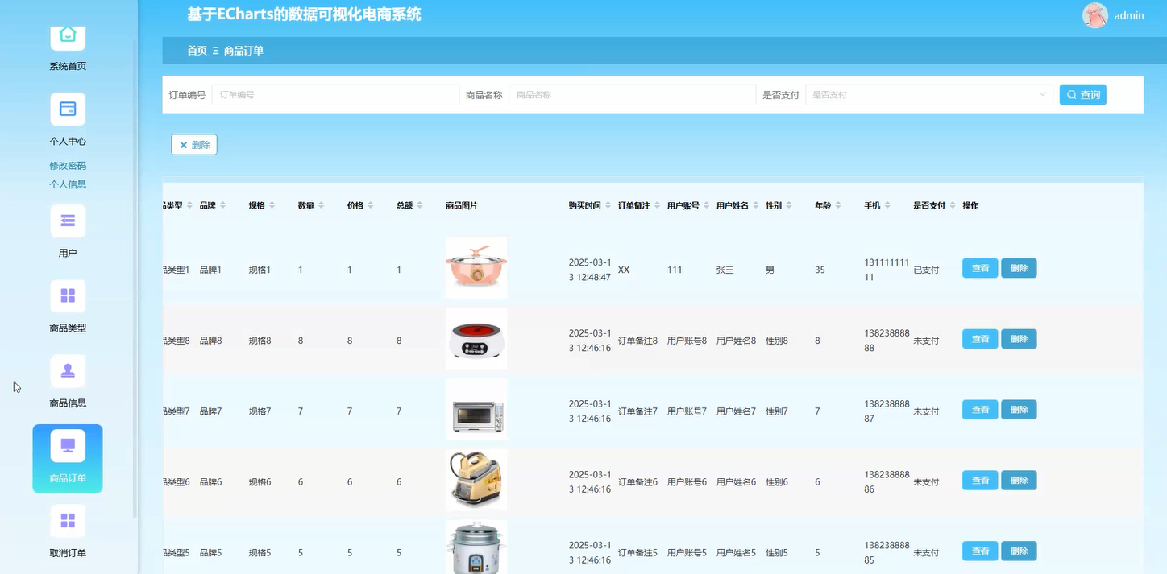The height and width of the screenshot is (574, 1167).
Task: Open the 个人中心 personal center icon
Action: coord(68,109)
